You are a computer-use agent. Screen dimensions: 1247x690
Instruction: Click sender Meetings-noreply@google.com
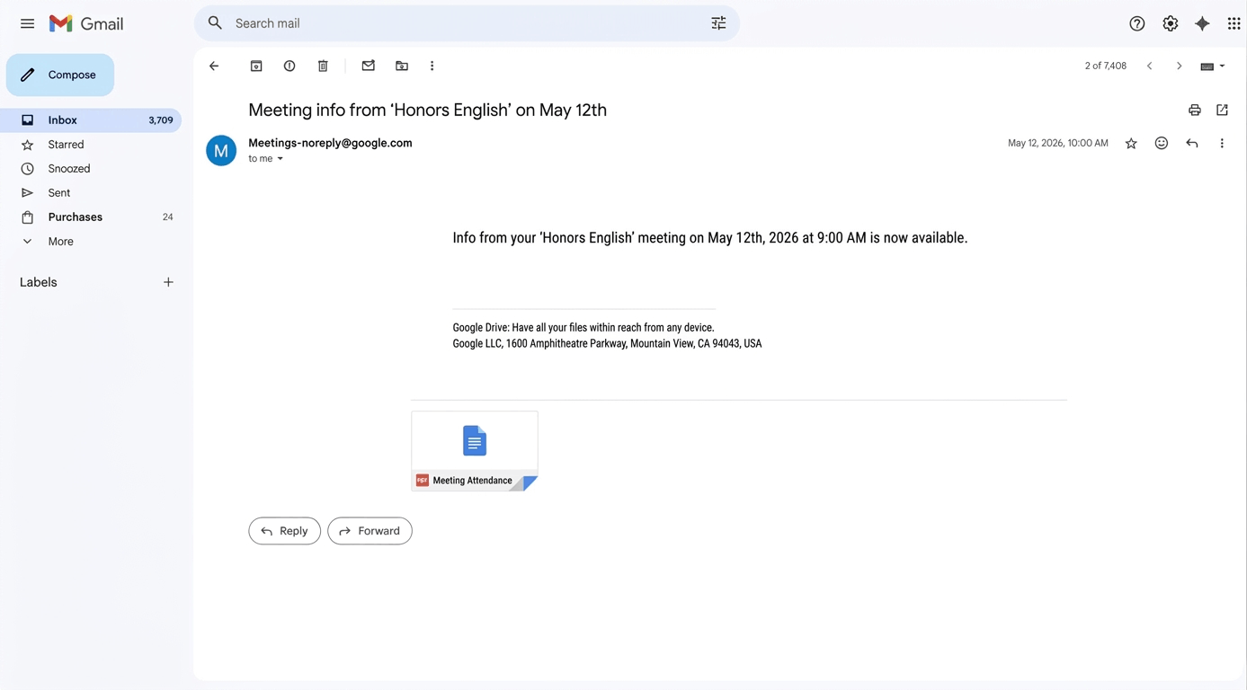pos(330,143)
